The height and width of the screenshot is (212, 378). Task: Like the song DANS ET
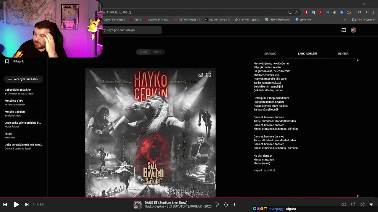[x=226, y=204]
